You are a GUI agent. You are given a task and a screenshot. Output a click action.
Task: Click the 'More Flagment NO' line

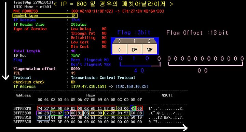coord(90,60)
